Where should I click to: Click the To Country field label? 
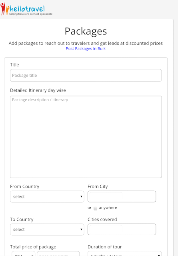click(22, 219)
